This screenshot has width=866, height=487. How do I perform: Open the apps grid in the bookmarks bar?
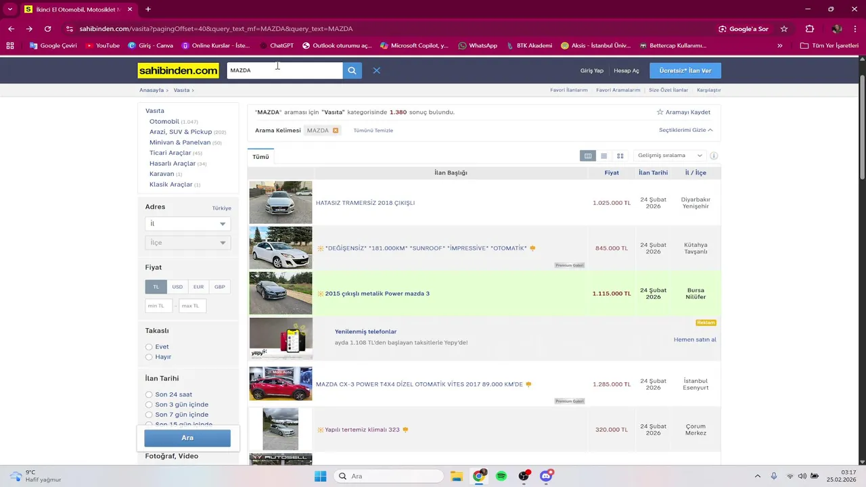click(x=9, y=45)
